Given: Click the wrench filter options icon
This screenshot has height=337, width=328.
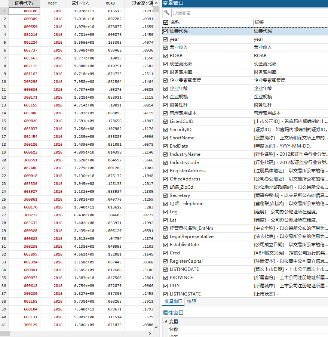Looking at the screenshot, I should [x=167, y=13].
